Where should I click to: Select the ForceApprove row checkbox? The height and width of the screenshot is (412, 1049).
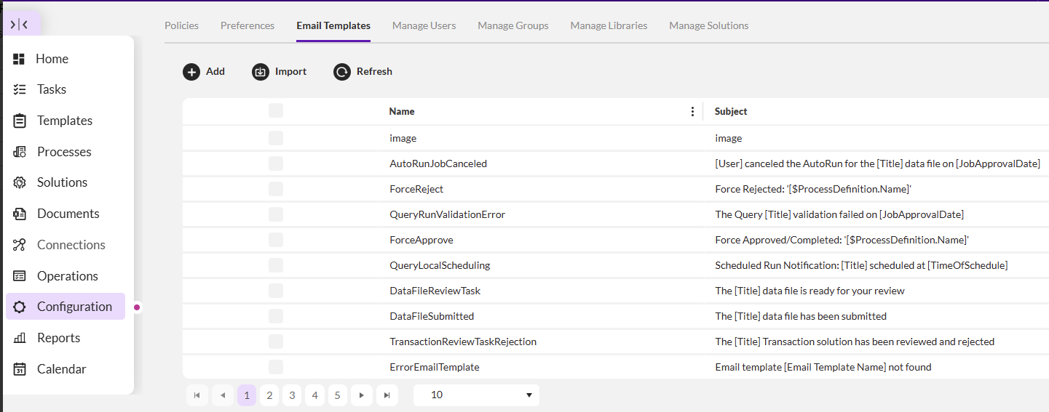click(x=276, y=240)
